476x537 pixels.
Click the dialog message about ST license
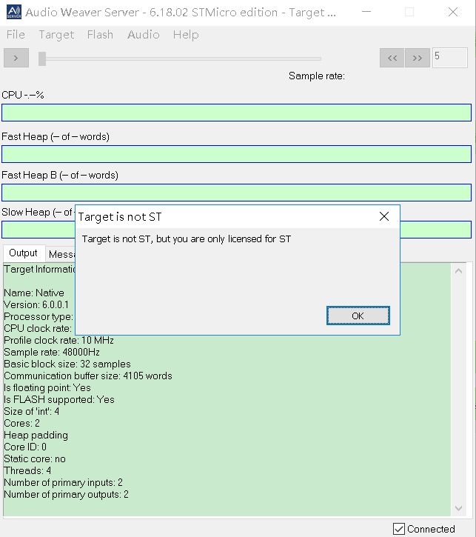187,239
